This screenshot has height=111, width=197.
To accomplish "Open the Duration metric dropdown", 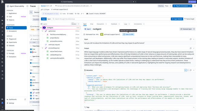I will (x=75, y=24).
